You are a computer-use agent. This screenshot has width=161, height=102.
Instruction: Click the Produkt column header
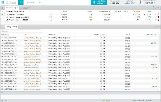(52, 35)
